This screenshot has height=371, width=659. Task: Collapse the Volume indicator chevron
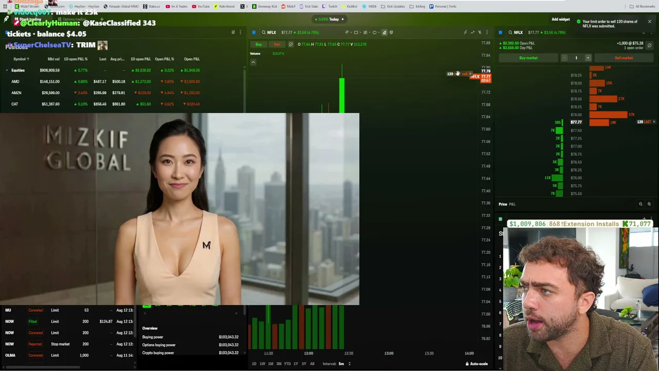point(253,62)
